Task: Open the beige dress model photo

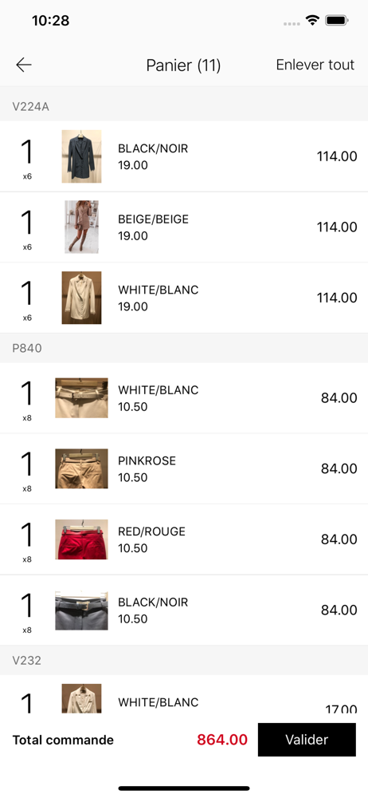Action: click(x=81, y=227)
